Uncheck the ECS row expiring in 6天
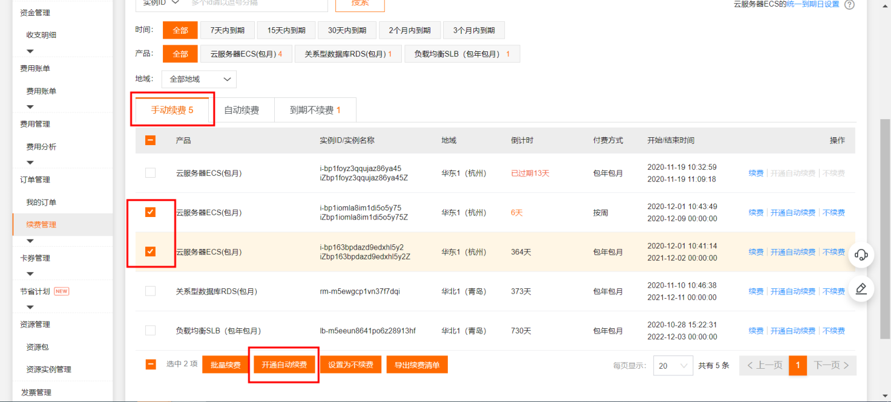This screenshot has width=891, height=402. click(151, 212)
